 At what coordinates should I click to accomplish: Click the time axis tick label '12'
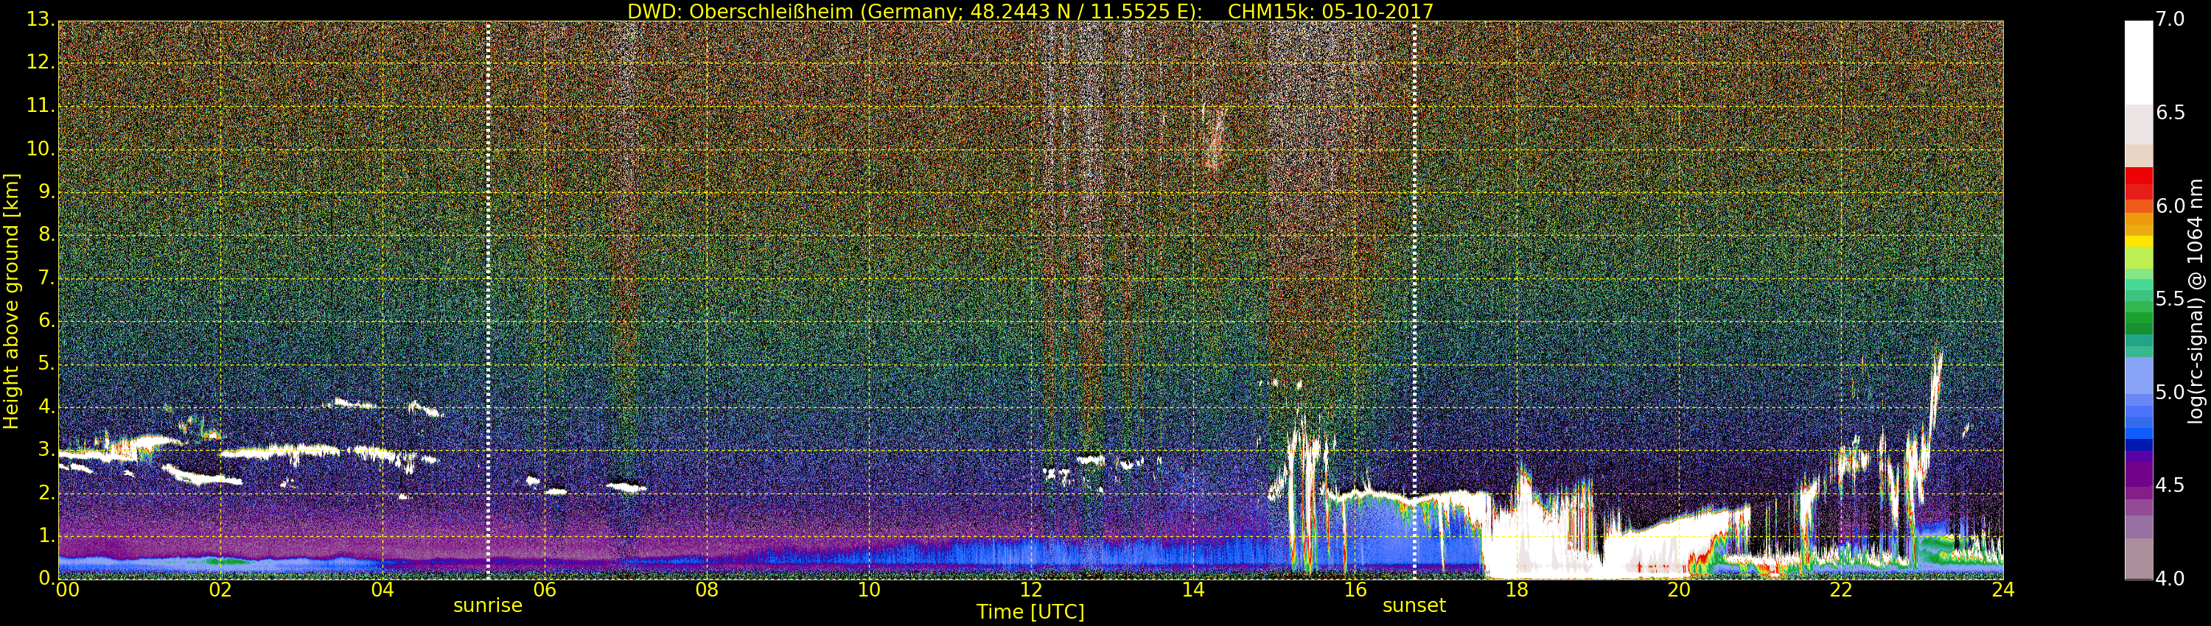pyautogui.click(x=1031, y=589)
